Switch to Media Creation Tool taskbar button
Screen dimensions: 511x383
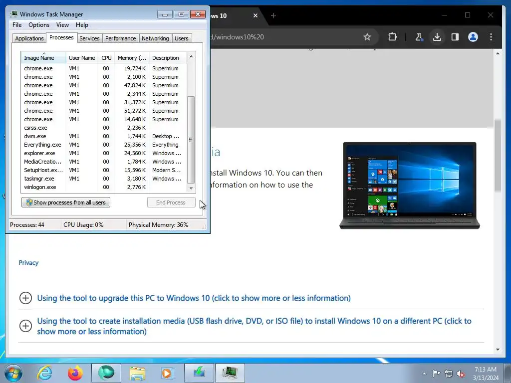(x=199, y=373)
